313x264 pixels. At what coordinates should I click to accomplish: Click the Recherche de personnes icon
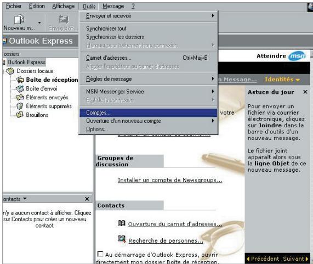(122, 239)
